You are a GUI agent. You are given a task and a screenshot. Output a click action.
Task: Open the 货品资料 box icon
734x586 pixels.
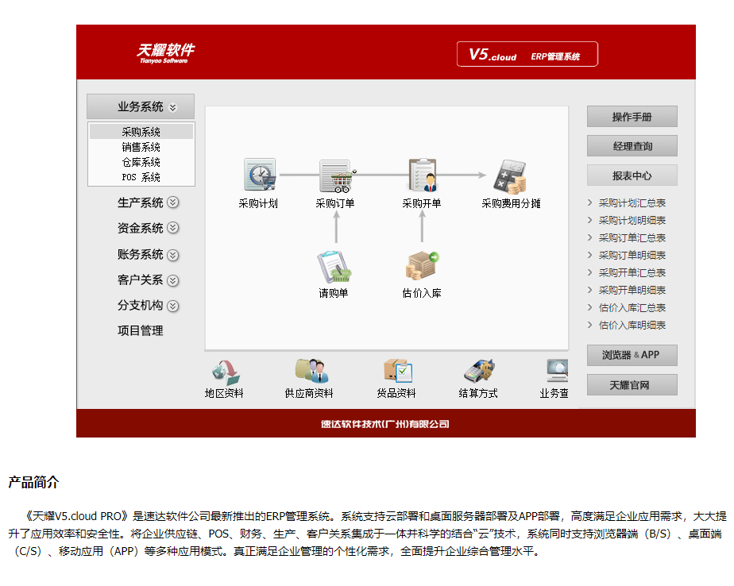(x=398, y=371)
